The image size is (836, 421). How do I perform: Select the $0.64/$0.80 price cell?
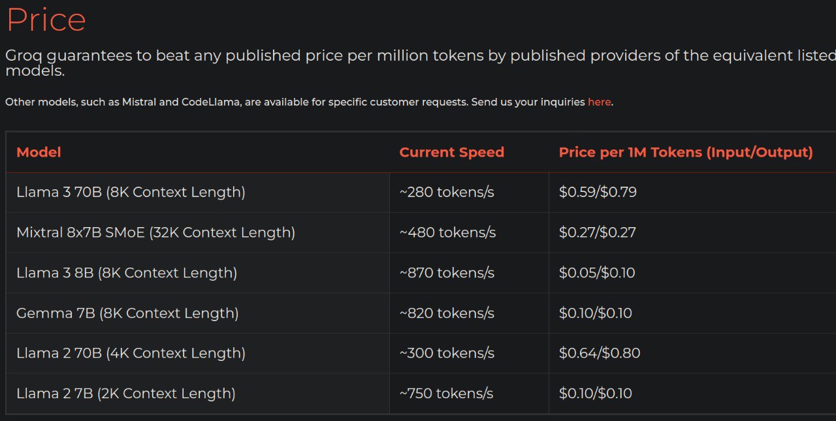[599, 353]
